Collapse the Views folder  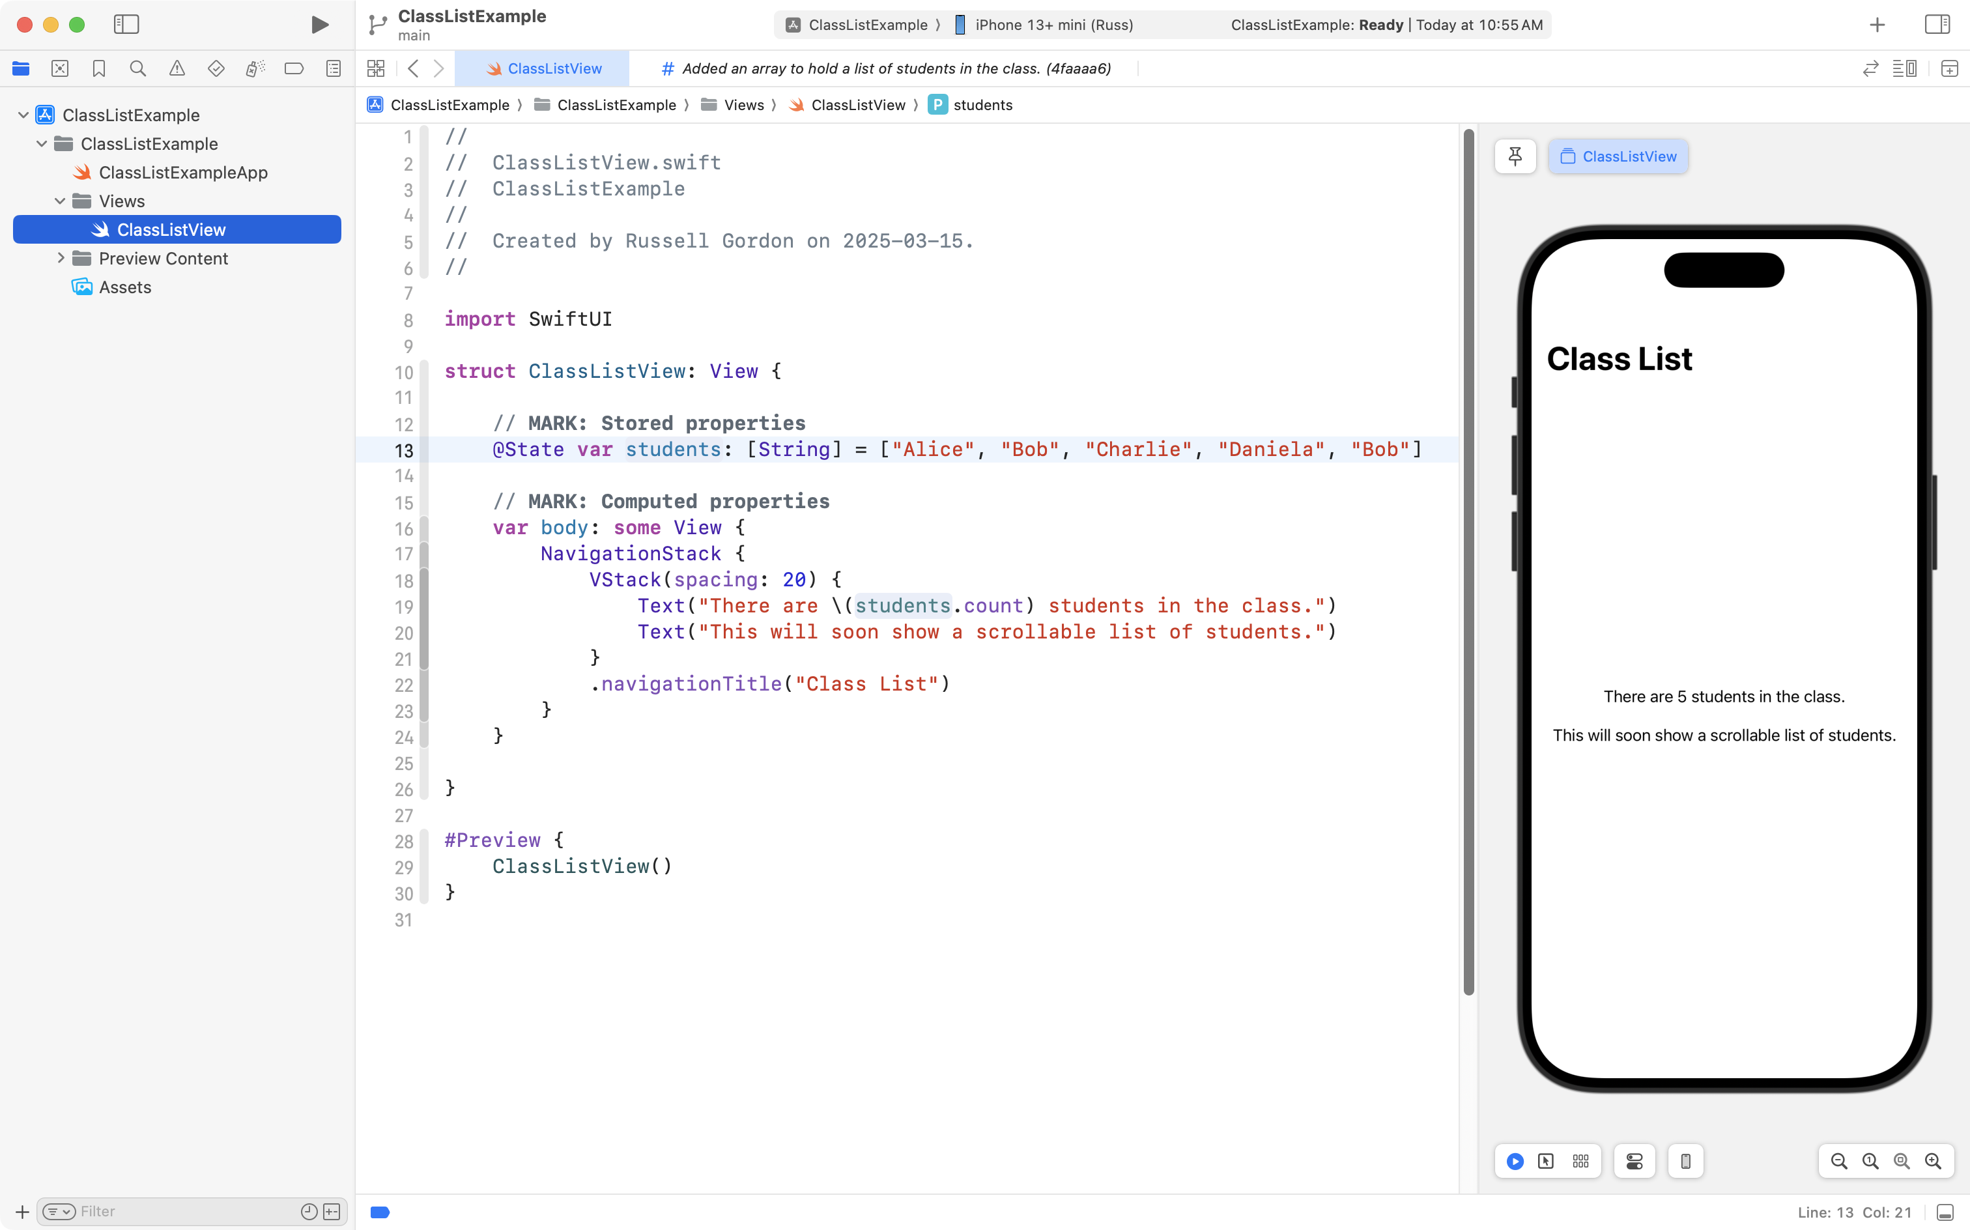click(59, 201)
